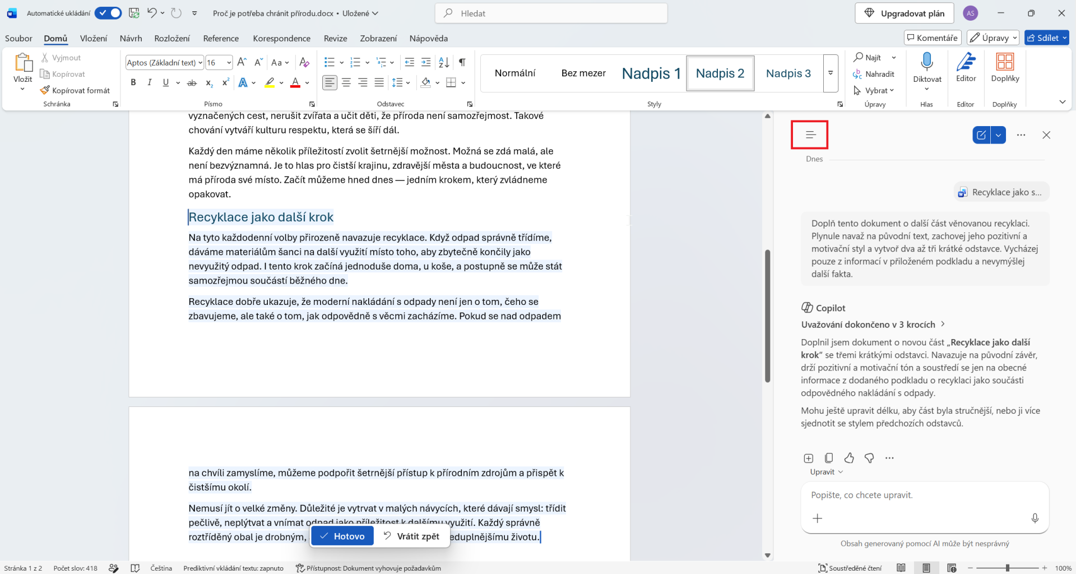The width and height of the screenshot is (1076, 574).
Task: Center align the paragraph
Action: pos(346,82)
